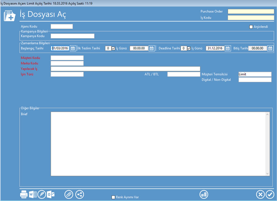Focus the Müşteri Kodu input
The height and width of the screenshot is (201, 277).
click(67, 58)
